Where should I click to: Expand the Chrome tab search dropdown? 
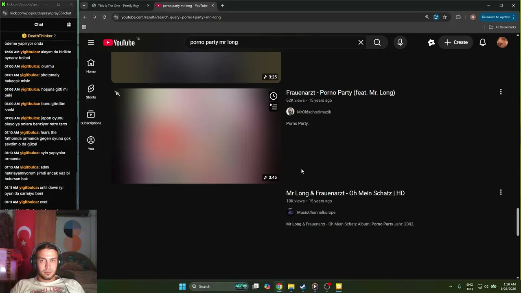pos(84,6)
